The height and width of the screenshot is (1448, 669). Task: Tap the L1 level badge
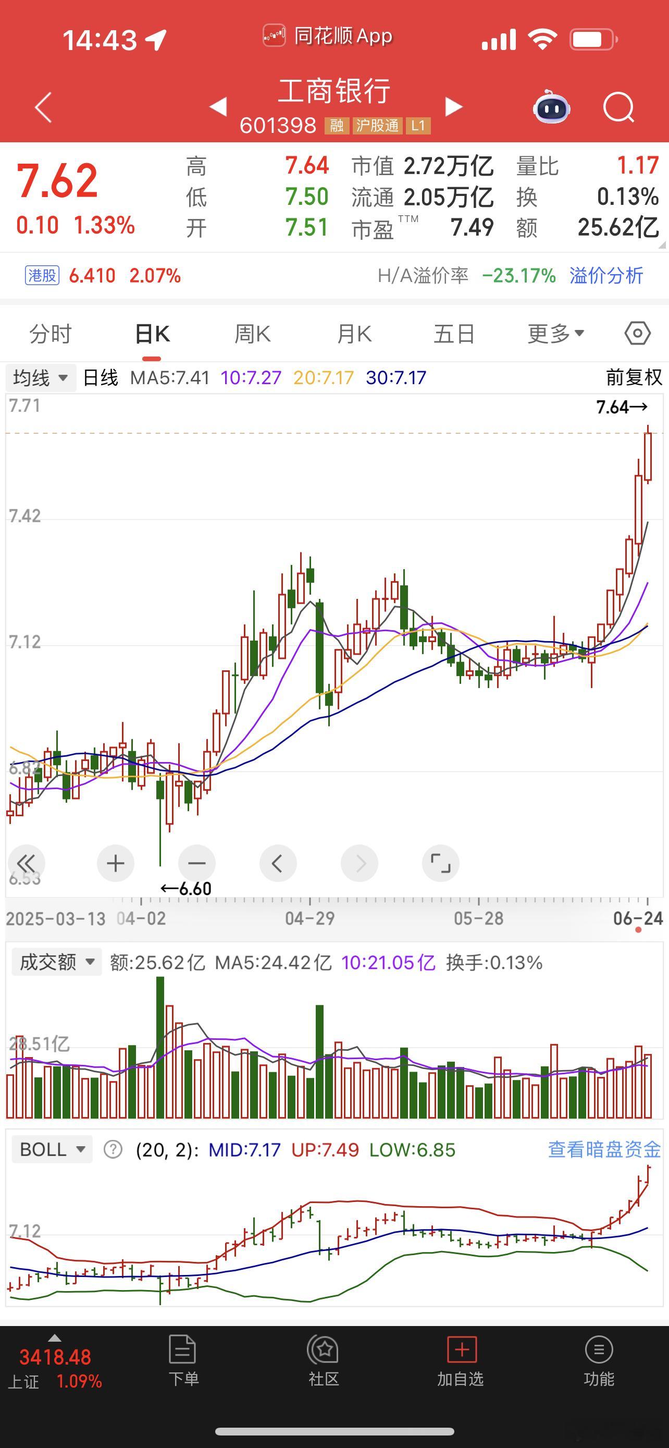[x=418, y=125]
